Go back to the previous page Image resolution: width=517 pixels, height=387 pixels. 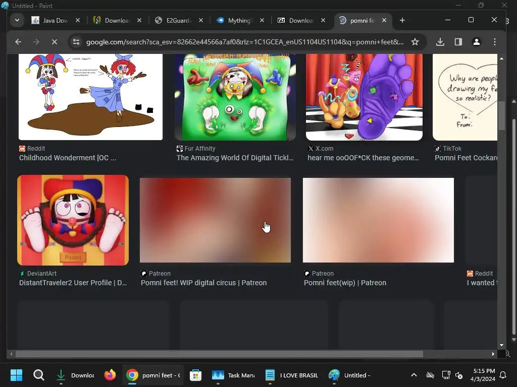pos(18,42)
